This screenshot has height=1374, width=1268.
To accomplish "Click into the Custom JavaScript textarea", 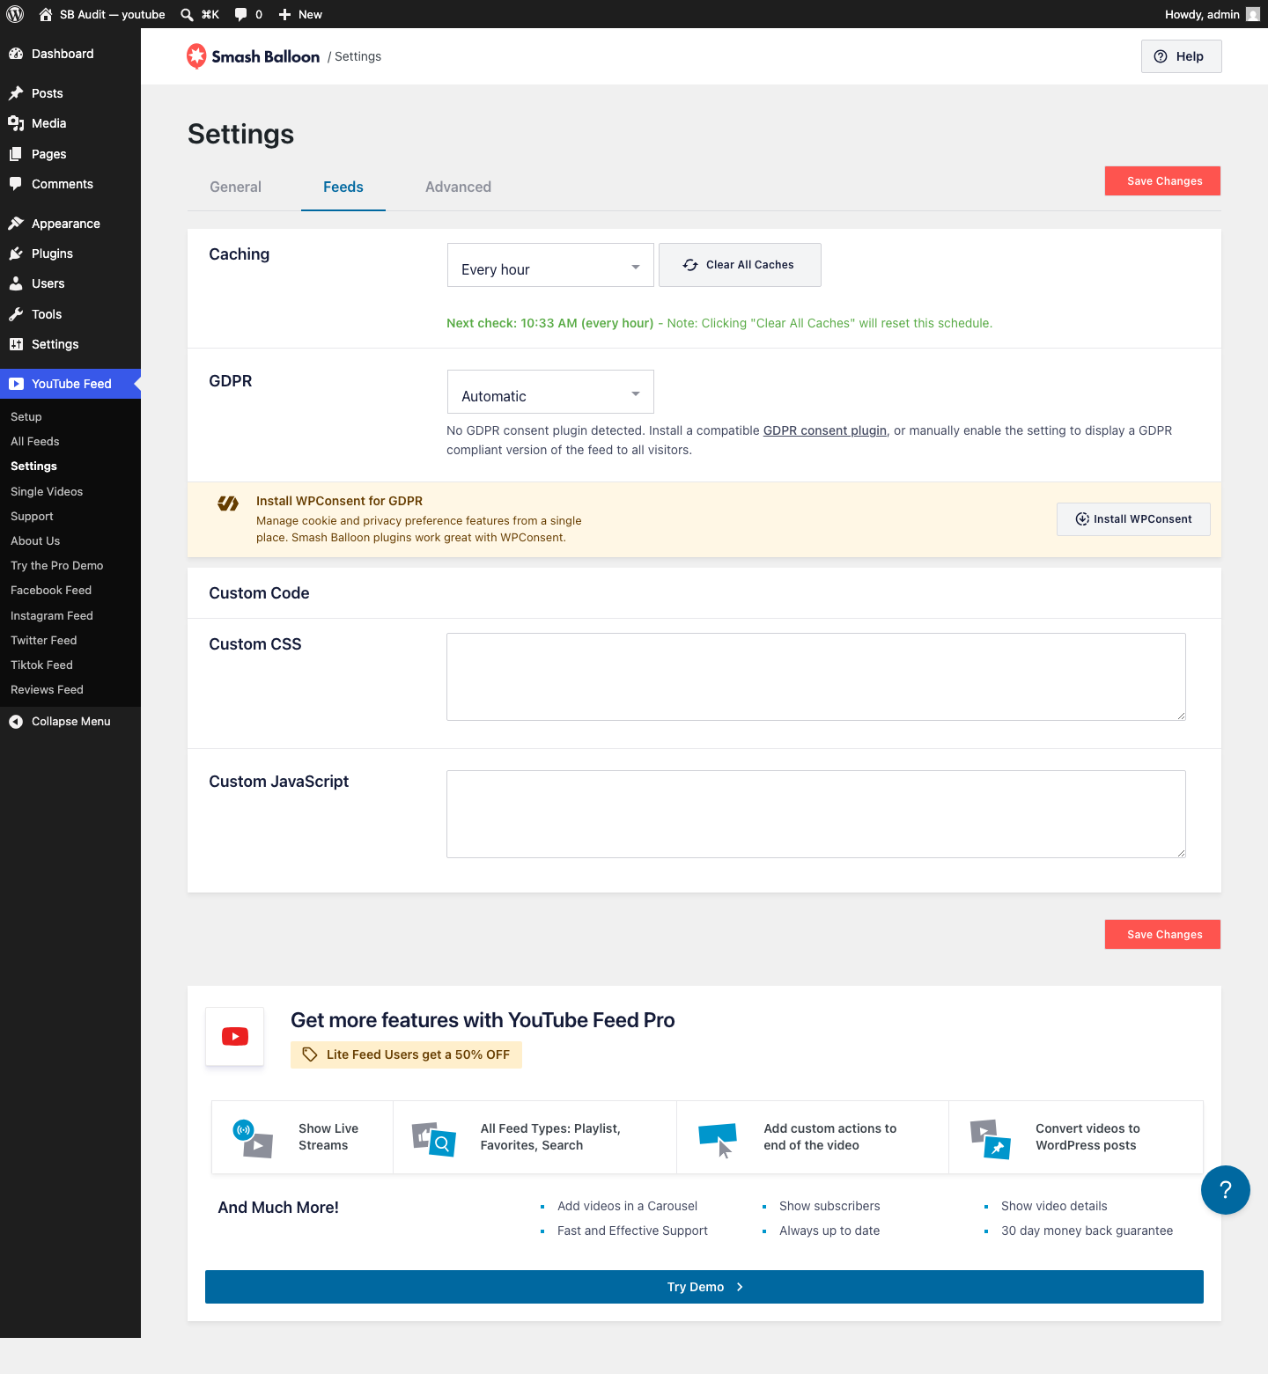I will [x=816, y=814].
